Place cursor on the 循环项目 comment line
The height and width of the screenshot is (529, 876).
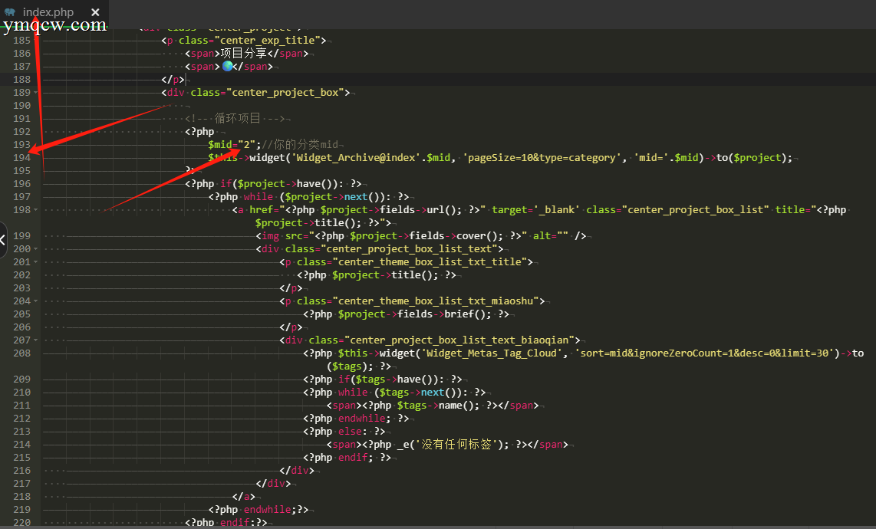point(238,118)
